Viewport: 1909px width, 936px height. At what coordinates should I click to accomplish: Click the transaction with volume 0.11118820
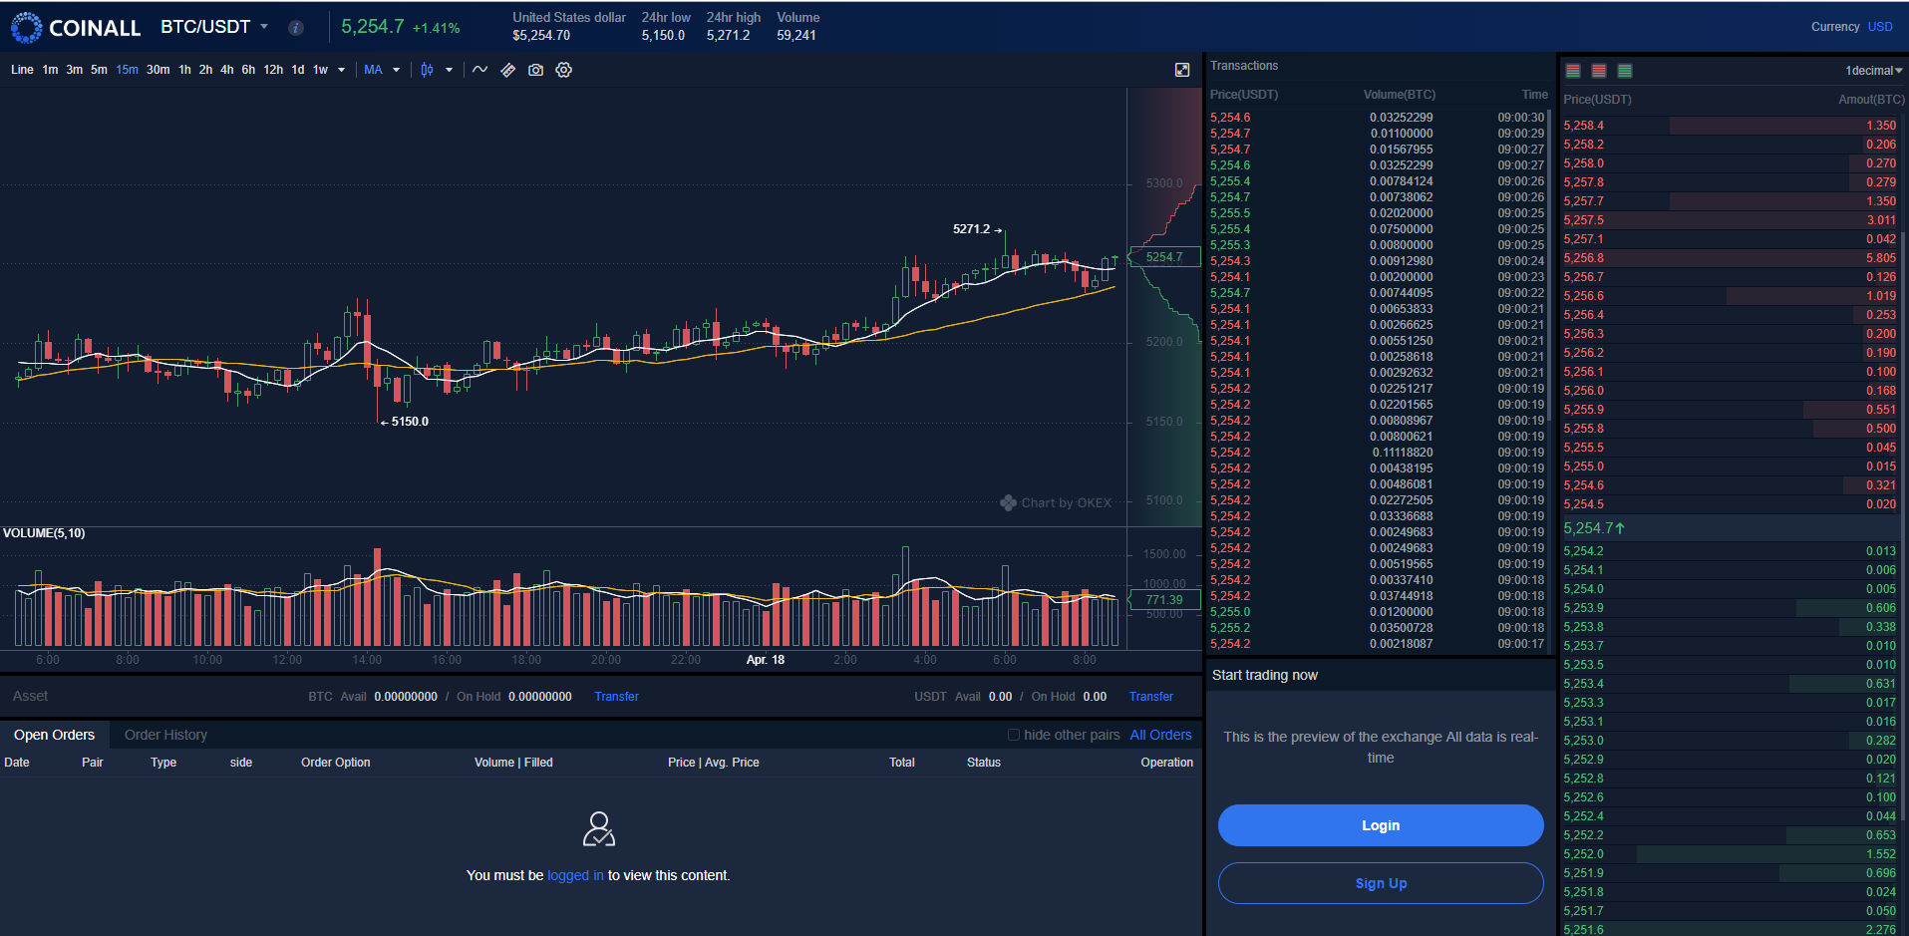point(1377,453)
